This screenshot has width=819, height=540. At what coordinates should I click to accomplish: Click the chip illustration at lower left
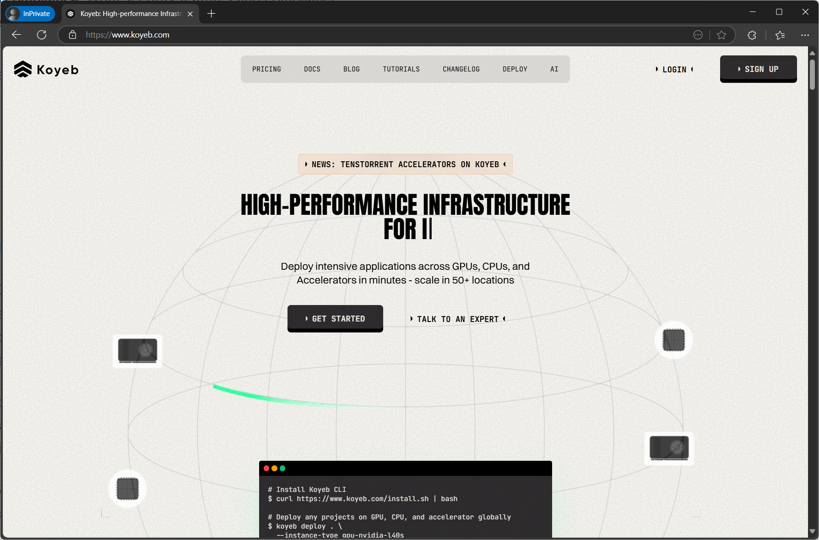point(128,489)
